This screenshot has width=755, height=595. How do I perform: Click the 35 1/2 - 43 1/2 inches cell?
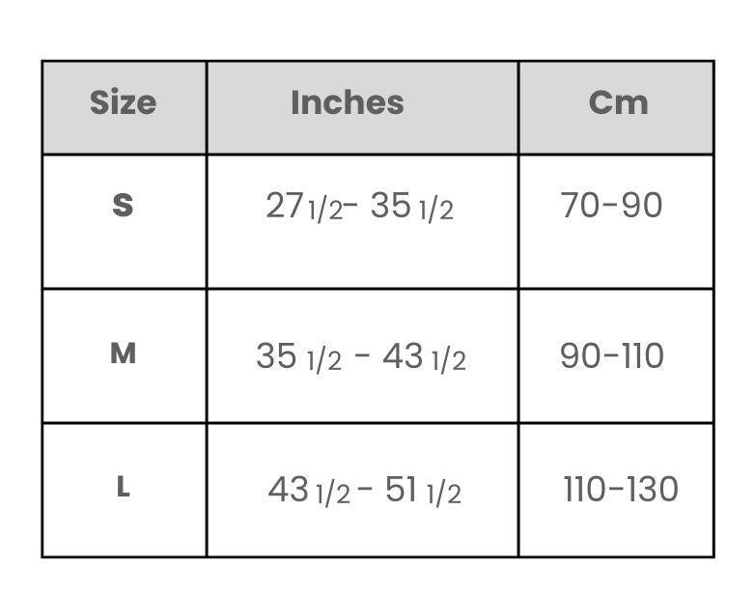[x=363, y=356]
